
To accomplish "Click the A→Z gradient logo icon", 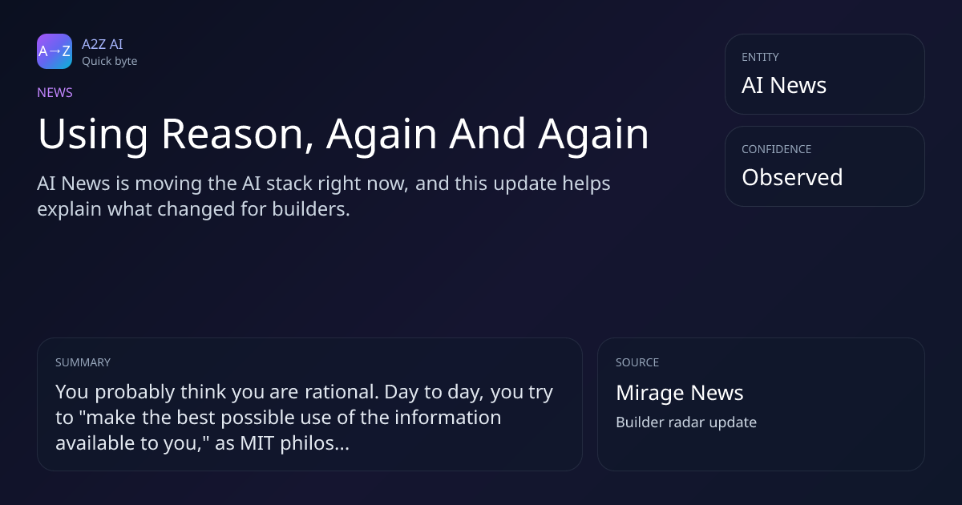I will (x=55, y=51).
